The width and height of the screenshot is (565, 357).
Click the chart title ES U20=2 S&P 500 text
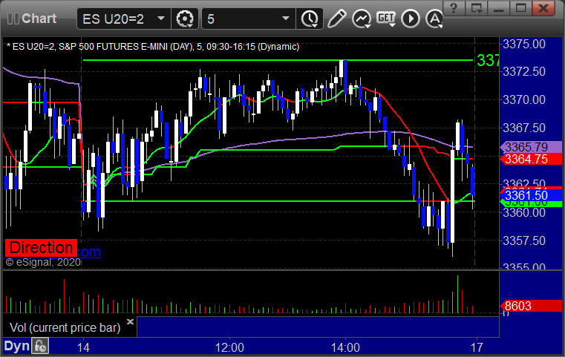click(153, 47)
